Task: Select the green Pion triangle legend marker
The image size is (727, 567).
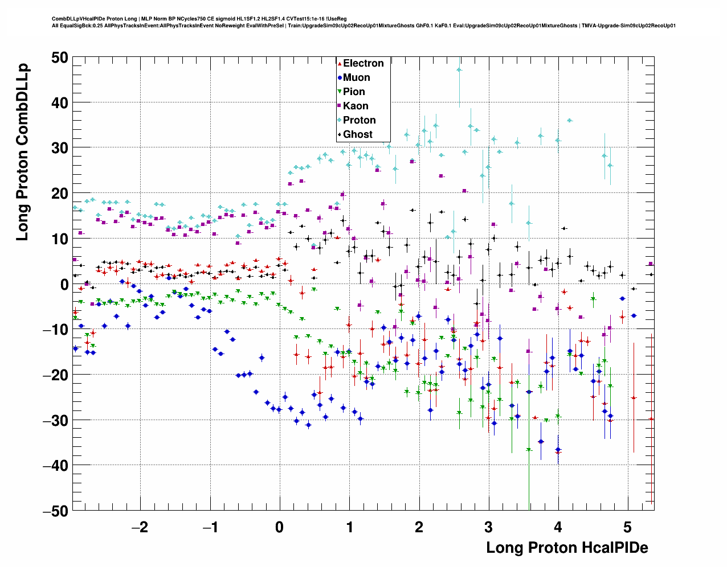Action: pos(340,92)
